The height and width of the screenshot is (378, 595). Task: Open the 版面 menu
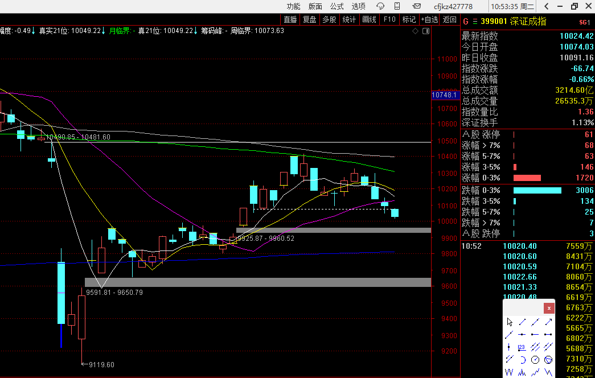(x=315, y=6)
